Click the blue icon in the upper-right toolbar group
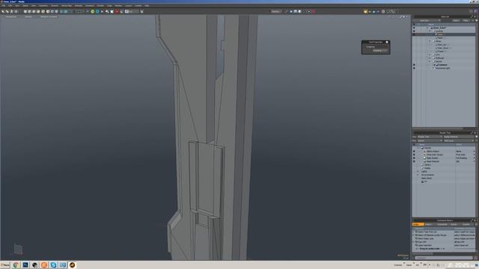The image size is (479, 269). coord(373,12)
